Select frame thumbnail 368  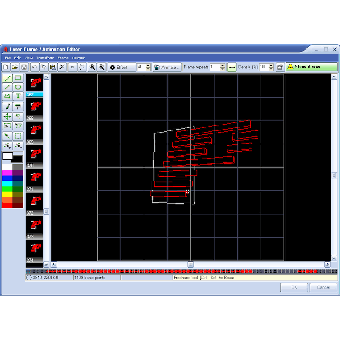(34, 109)
